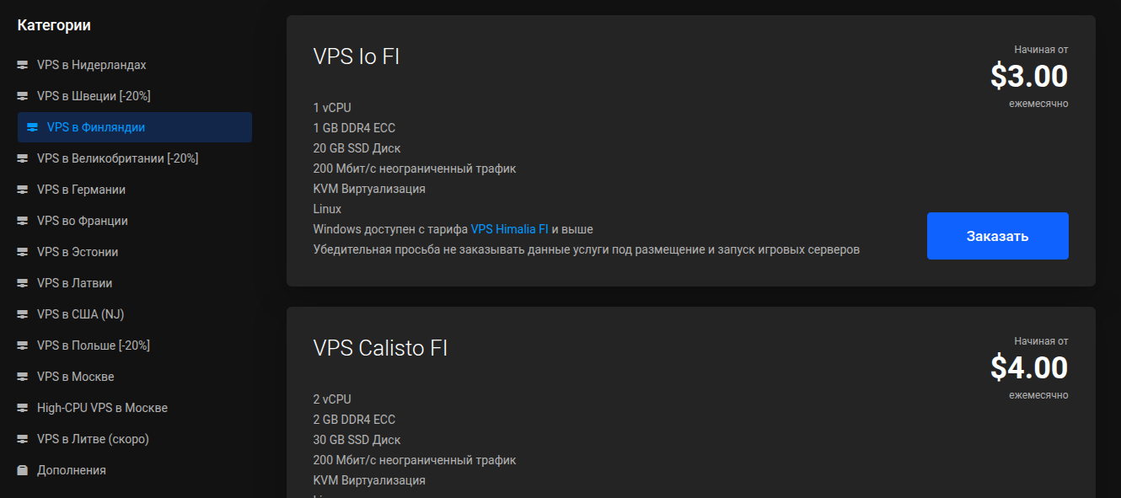Follow the VPS Himalia FI link
This screenshot has height=498, width=1121.
pyautogui.click(x=509, y=229)
